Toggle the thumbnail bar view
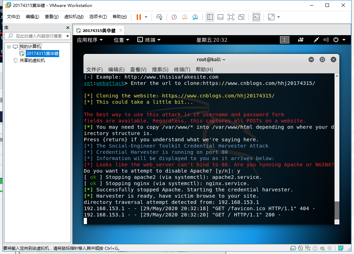The image size is (354, 254). 220,17
